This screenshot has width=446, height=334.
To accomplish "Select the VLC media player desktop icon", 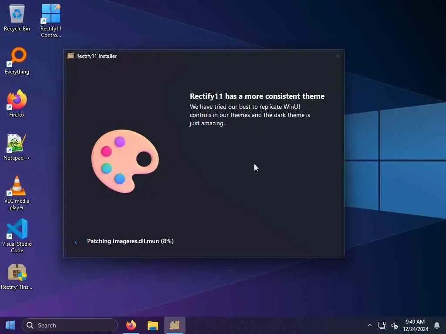I will [x=17, y=193].
